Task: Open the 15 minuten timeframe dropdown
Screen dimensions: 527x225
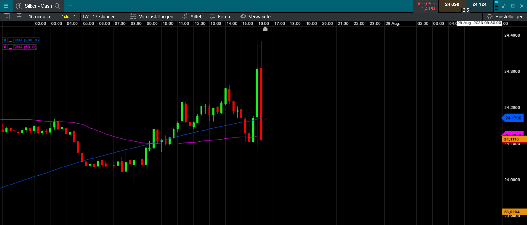Action: [43, 17]
